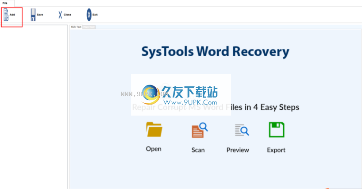Click the orange Scan document icon
362x190 pixels.
[x=200, y=130]
